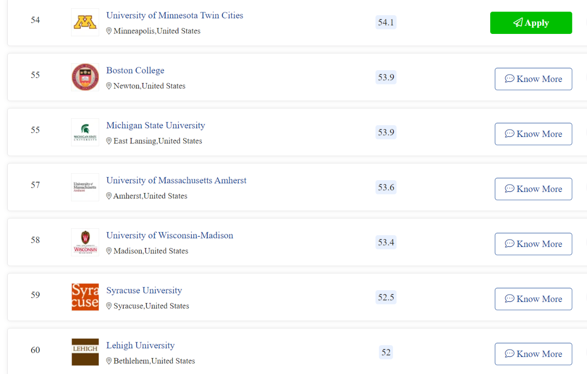The image size is (587, 374).
Task: Open the Boston College name link
Action: click(x=135, y=71)
